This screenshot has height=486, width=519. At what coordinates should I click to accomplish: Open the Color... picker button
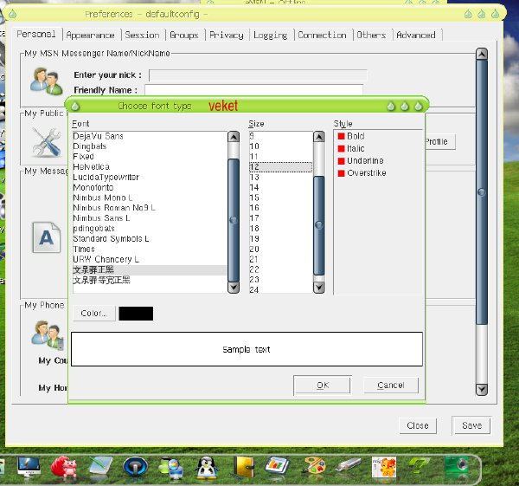93,314
